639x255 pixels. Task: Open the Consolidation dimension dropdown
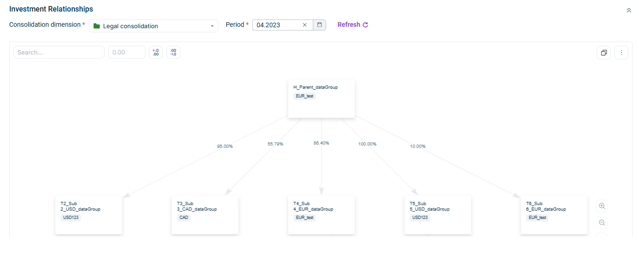[x=154, y=26]
